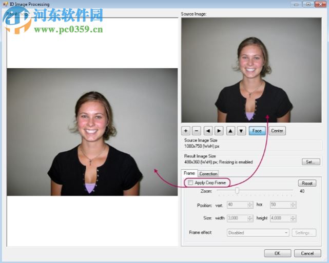Move crop frame down with down arrow
Viewport: 329px width, 263px height.
241,131
